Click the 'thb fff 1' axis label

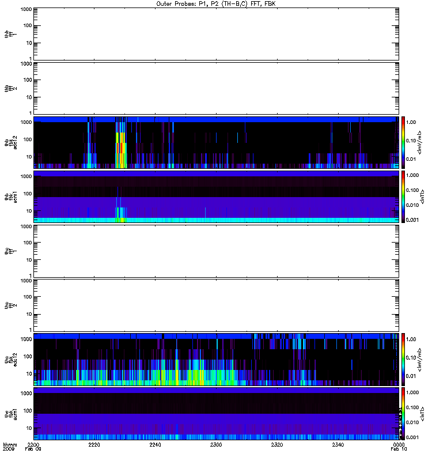click(x=10, y=34)
